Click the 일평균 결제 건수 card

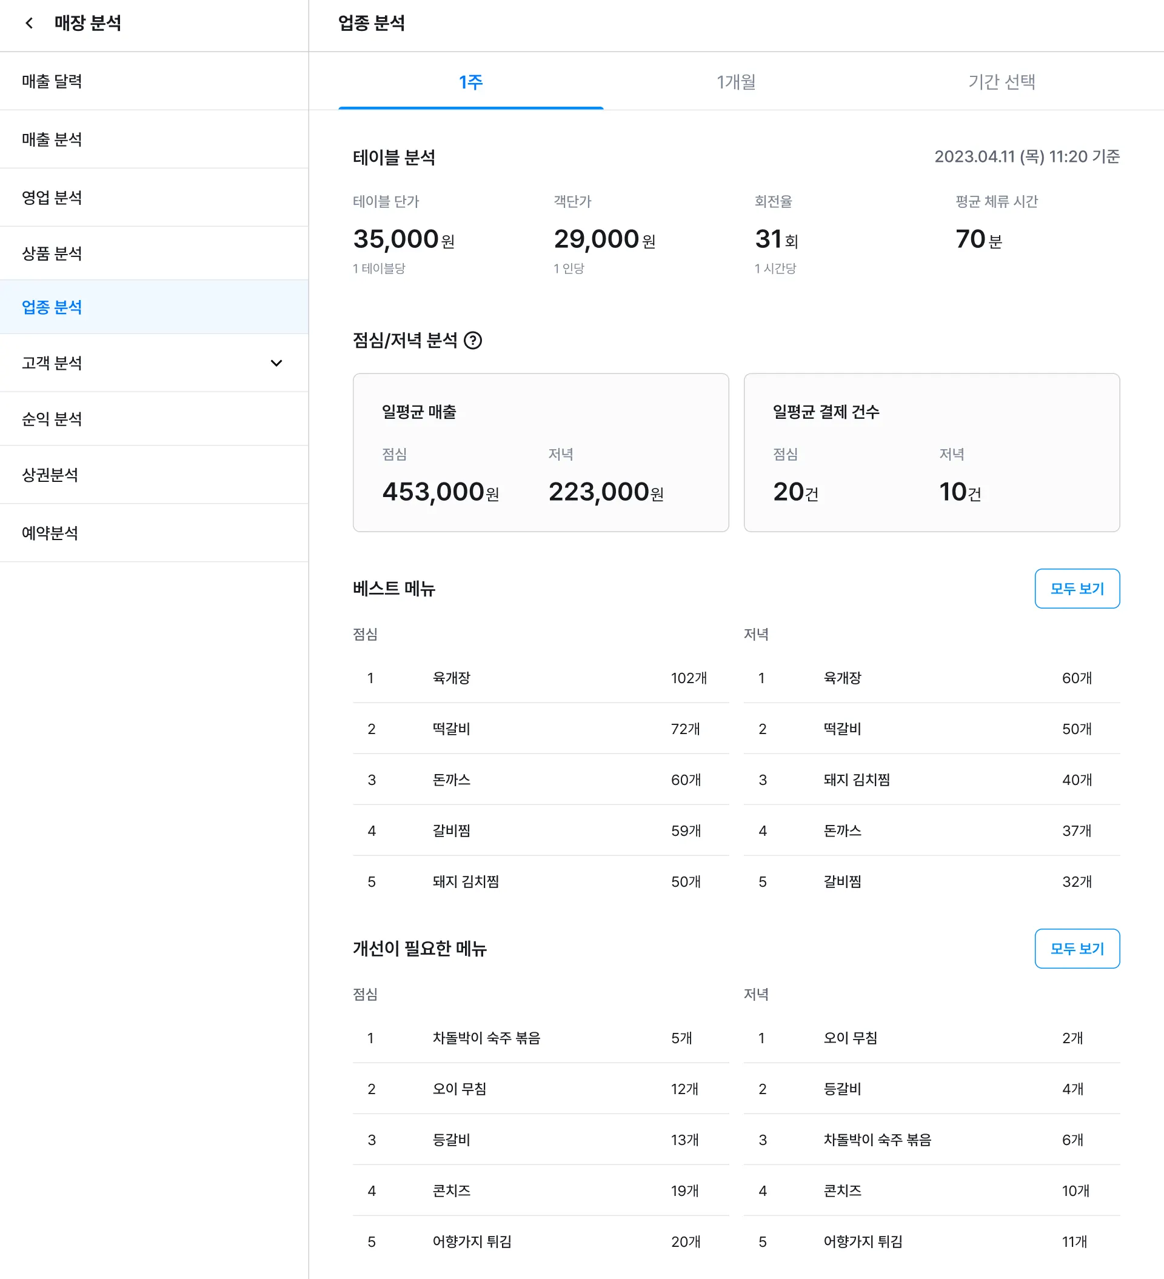click(931, 452)
